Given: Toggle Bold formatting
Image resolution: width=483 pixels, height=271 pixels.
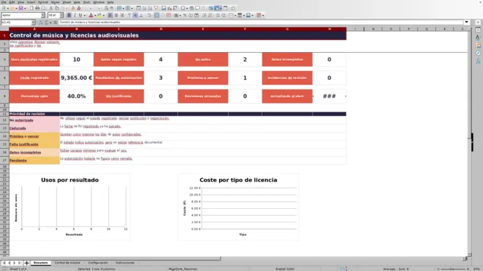Looking at the screenshot, I should (69, 15).
